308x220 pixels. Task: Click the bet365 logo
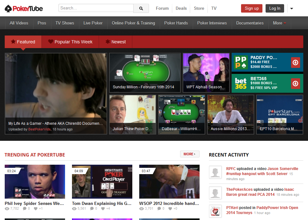pos(241,84)
